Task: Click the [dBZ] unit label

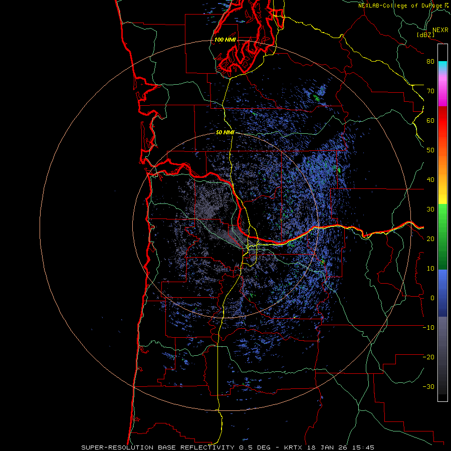Action: pyautogui.click(x=425, y=35)
